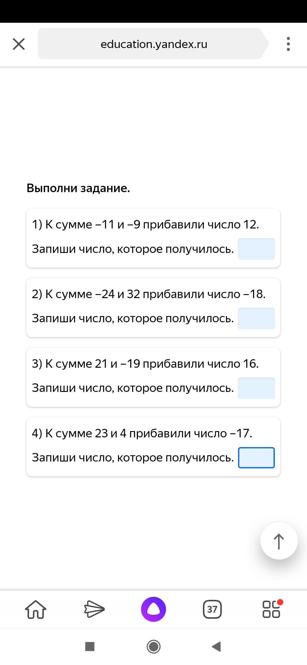This screenshot has width=307, height=665.
Task: Tap Android recent apps square button
Action: 90,647
